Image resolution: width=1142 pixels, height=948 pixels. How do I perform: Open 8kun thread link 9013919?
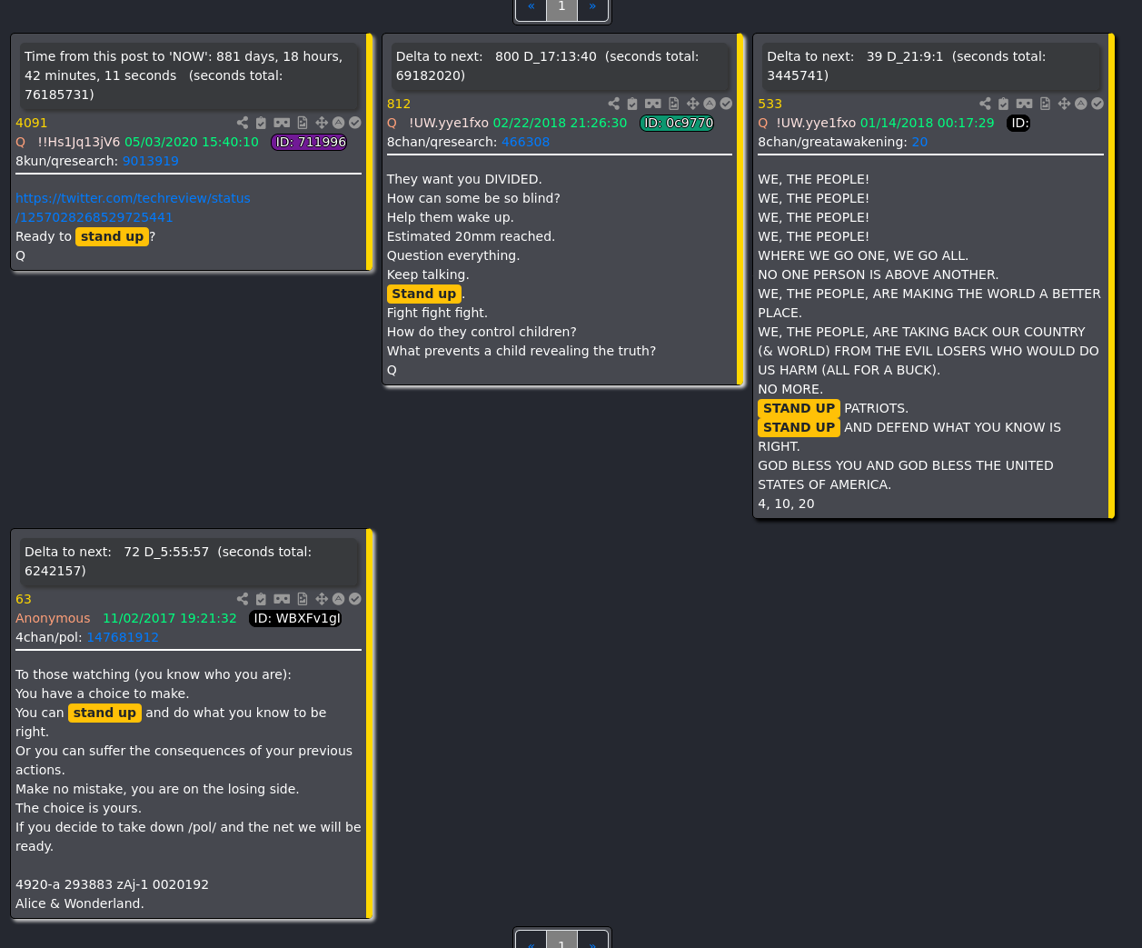pos(151,161)
